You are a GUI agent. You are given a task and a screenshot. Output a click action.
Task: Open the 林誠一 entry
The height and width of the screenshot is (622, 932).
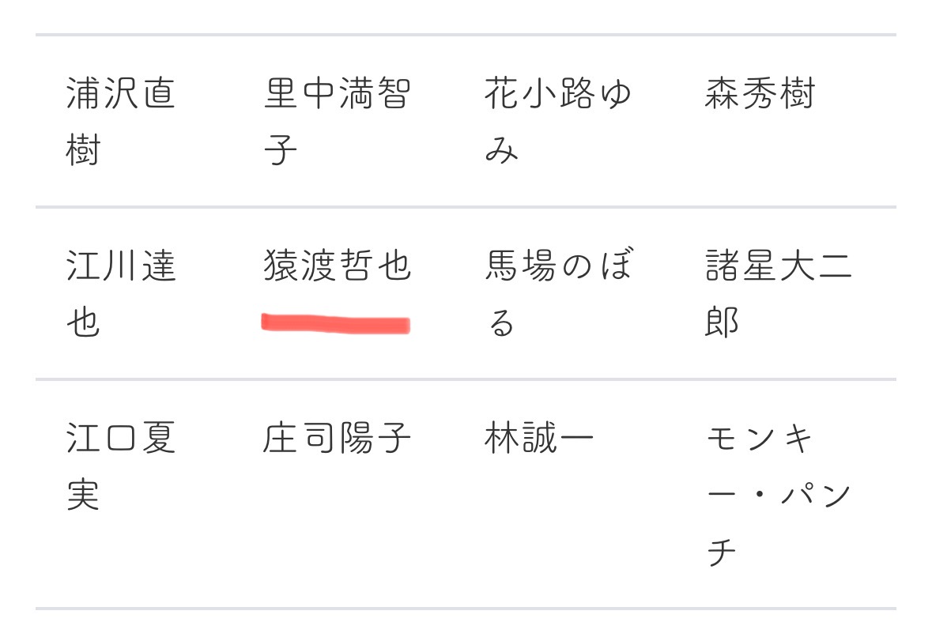coord(538,439)
